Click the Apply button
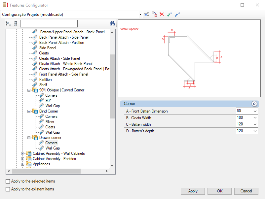The image size is (265, 199). 193,191
